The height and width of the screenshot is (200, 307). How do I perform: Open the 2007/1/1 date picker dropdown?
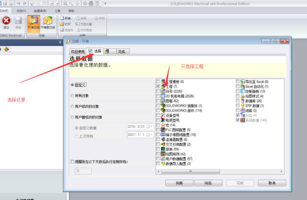150,135
